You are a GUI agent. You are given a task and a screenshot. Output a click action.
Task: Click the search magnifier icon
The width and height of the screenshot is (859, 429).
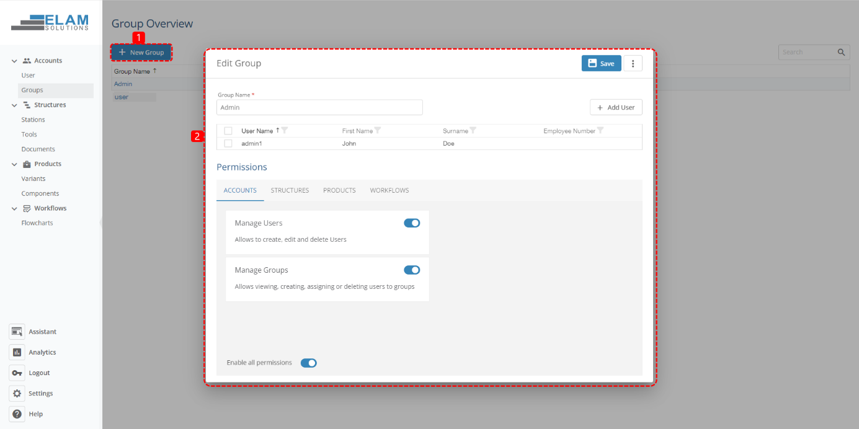841,52
